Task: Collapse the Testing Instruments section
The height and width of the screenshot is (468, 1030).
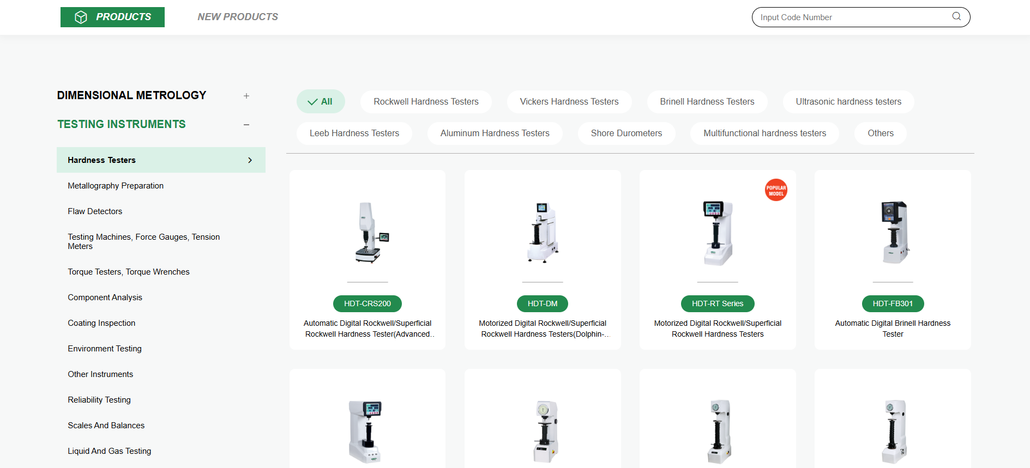Action: 246,125
